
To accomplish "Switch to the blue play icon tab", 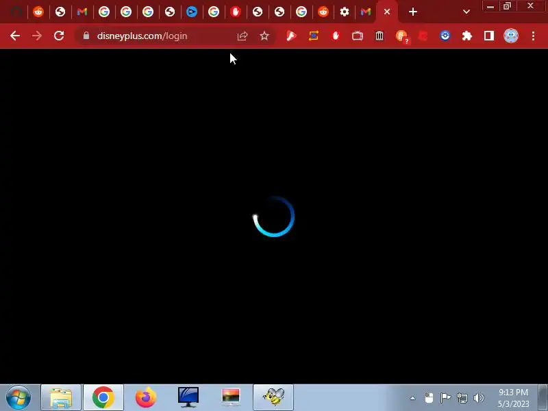I will point(192,12).
